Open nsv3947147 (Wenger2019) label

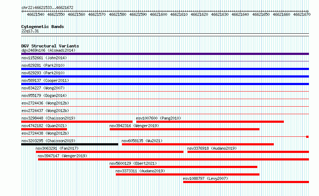coord(62,156)
